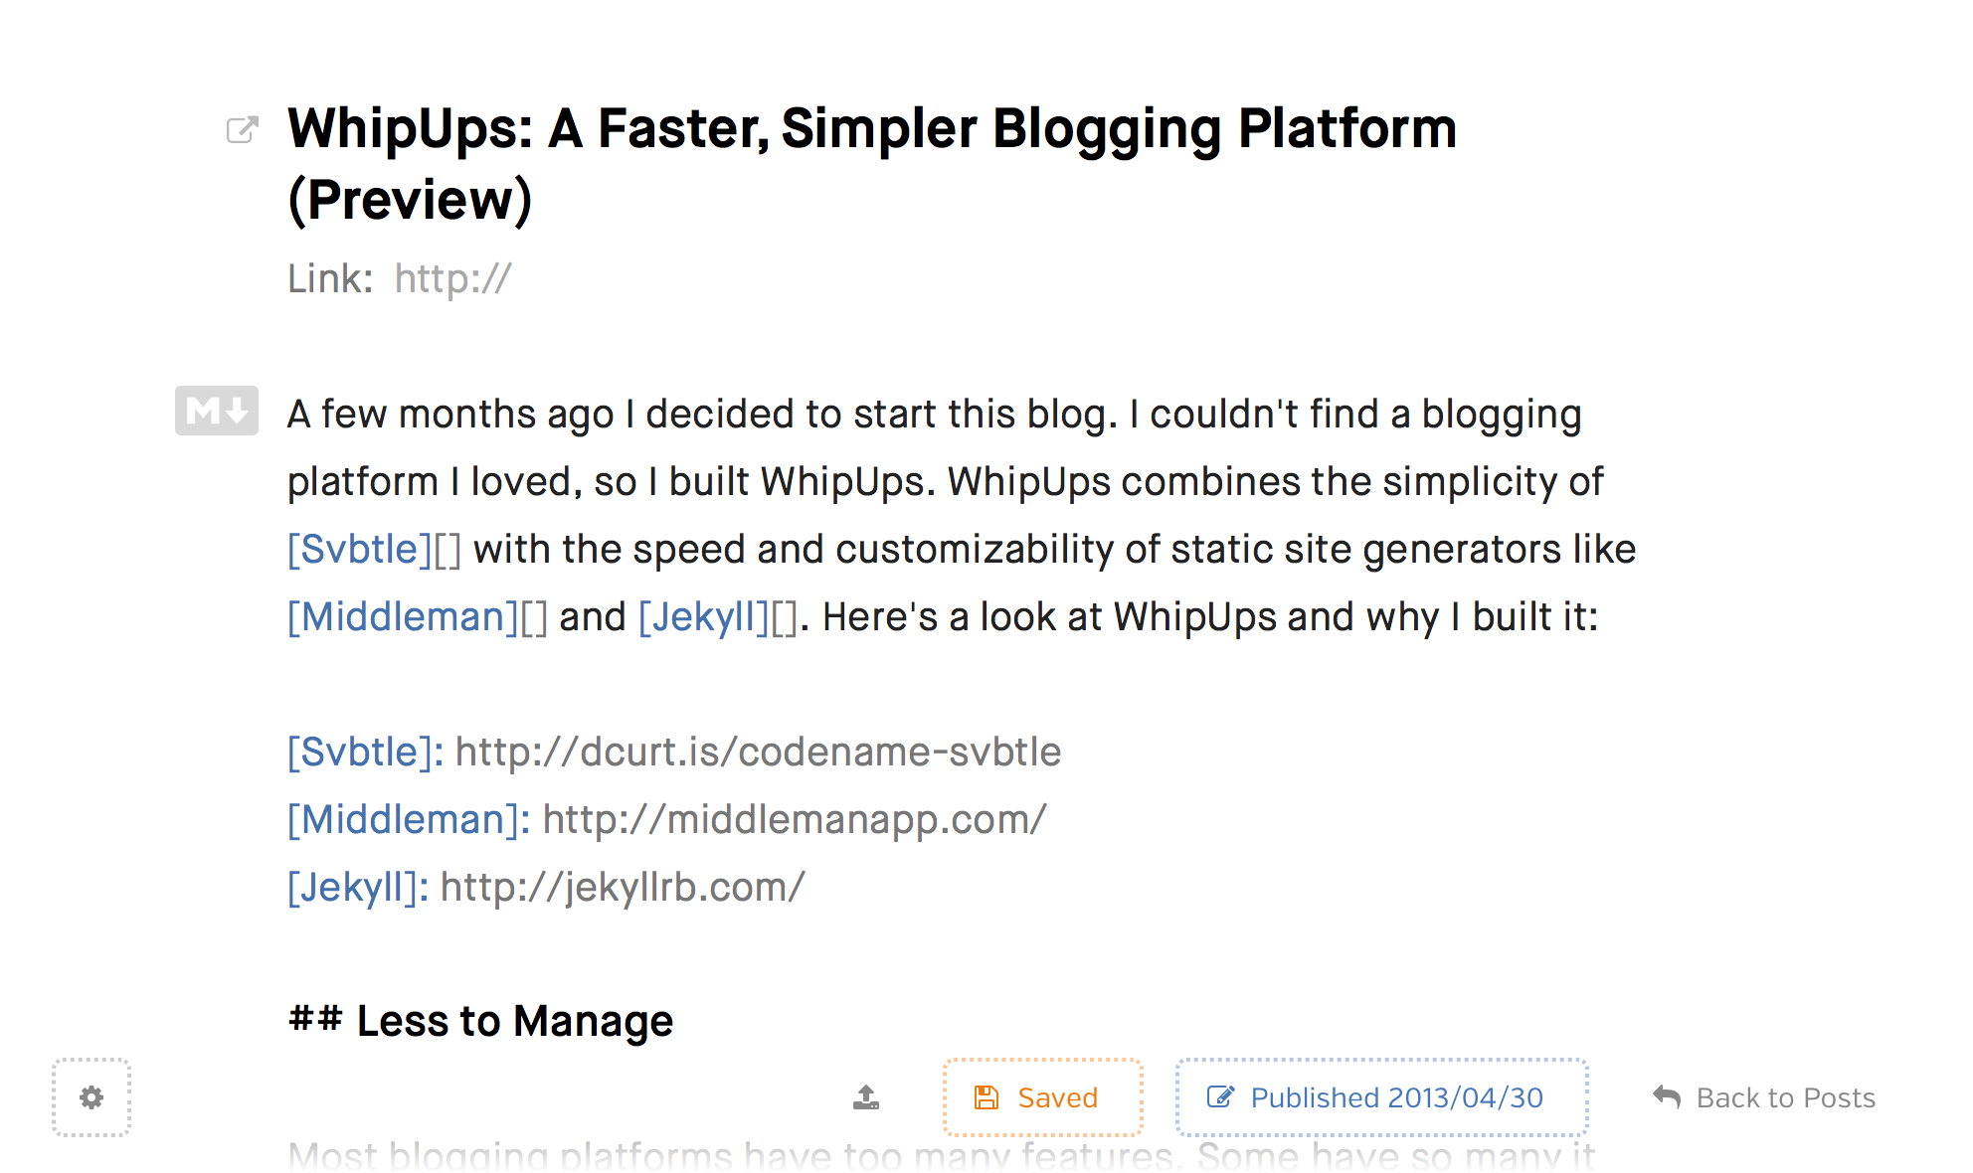Click the upload file icon
Screen dimensions: 1973x1173
[866, 1097]
